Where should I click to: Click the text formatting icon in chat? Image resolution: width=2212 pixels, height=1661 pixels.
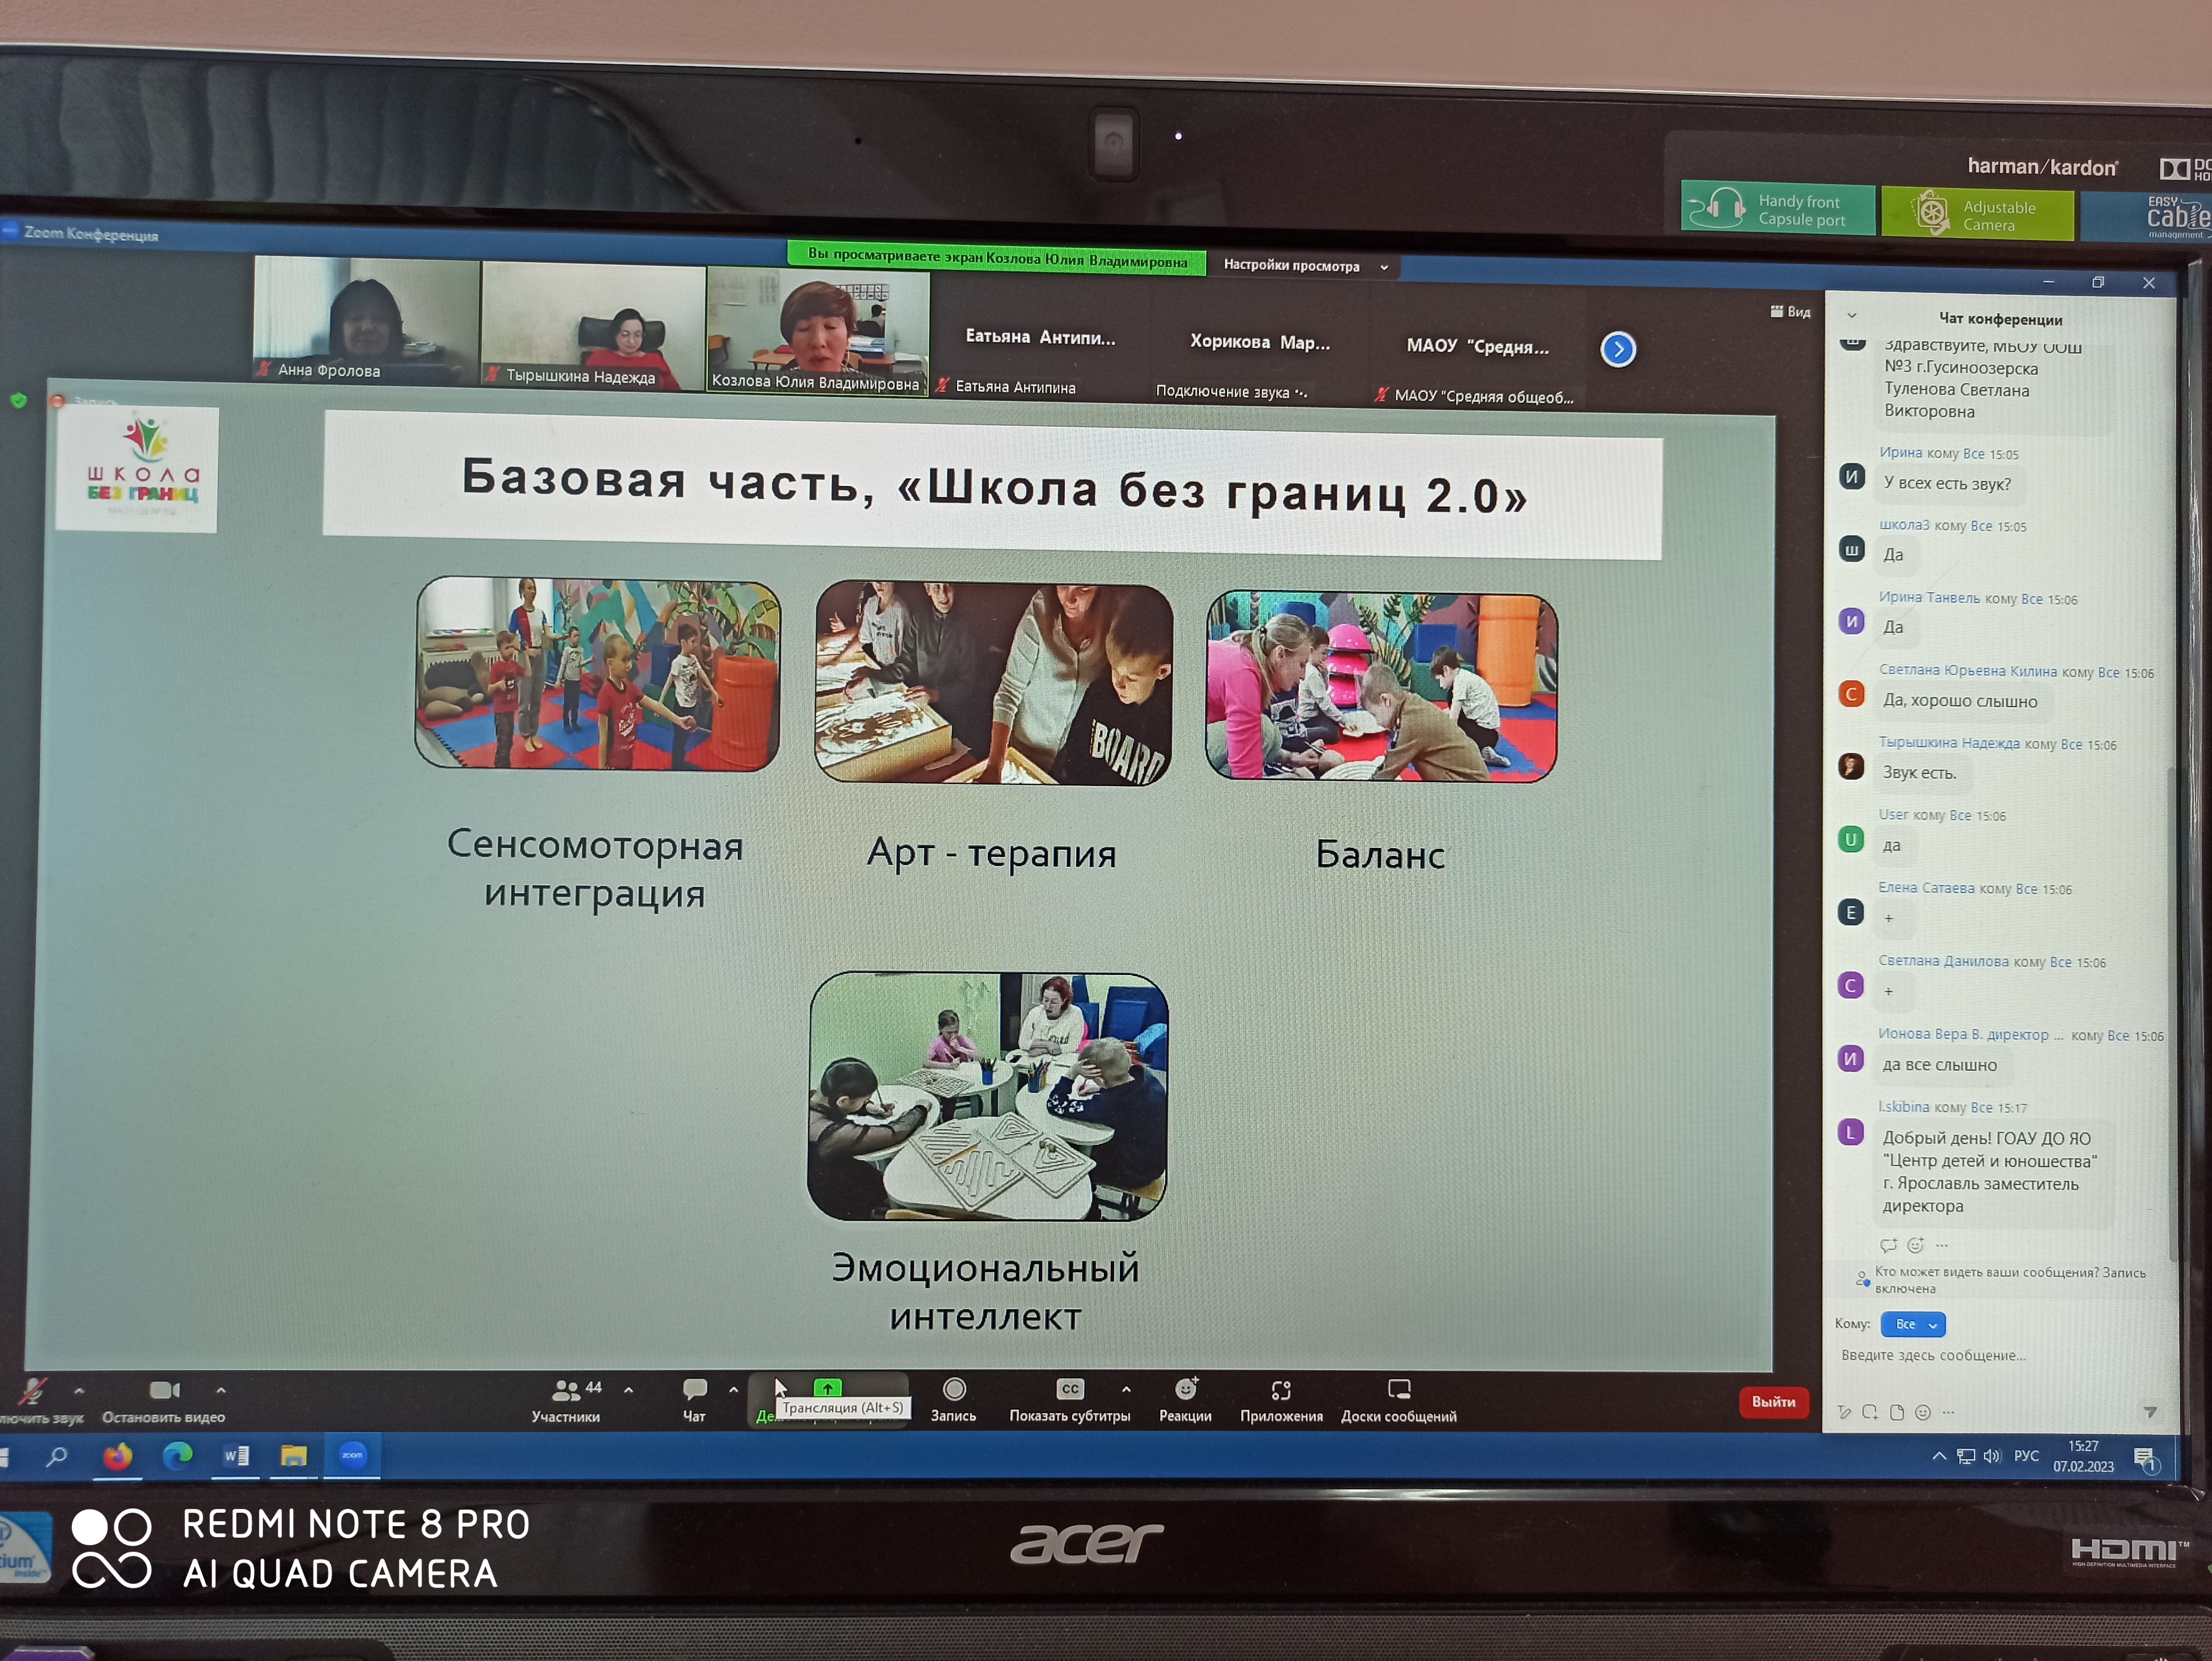(x=1845, y=1413)
